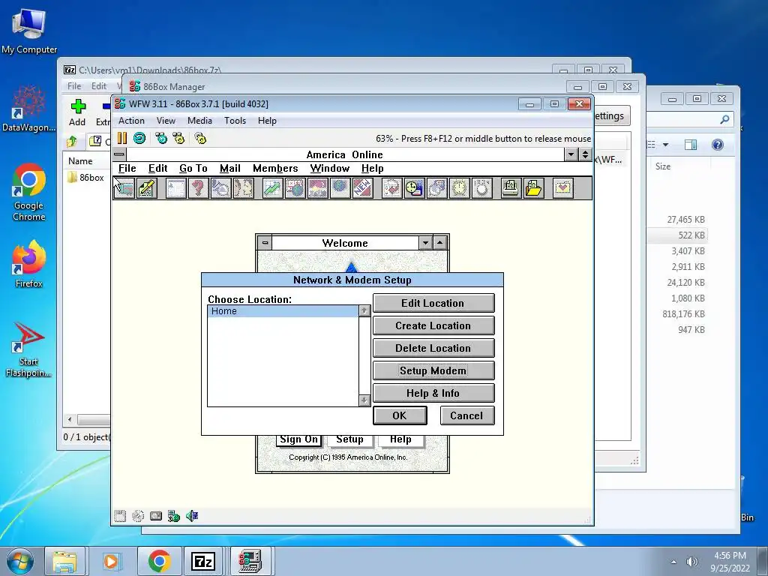
Task: Click the location list scroll up arrow
Action: coord(364,311)
